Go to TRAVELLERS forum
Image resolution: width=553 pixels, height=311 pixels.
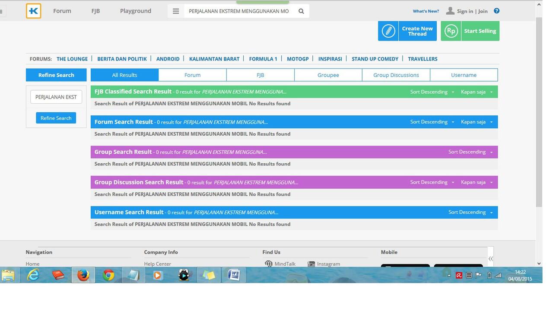click(x=423, y=59)
